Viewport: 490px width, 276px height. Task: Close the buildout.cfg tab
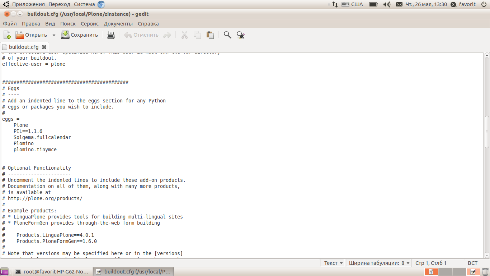[x=44, y=47]
